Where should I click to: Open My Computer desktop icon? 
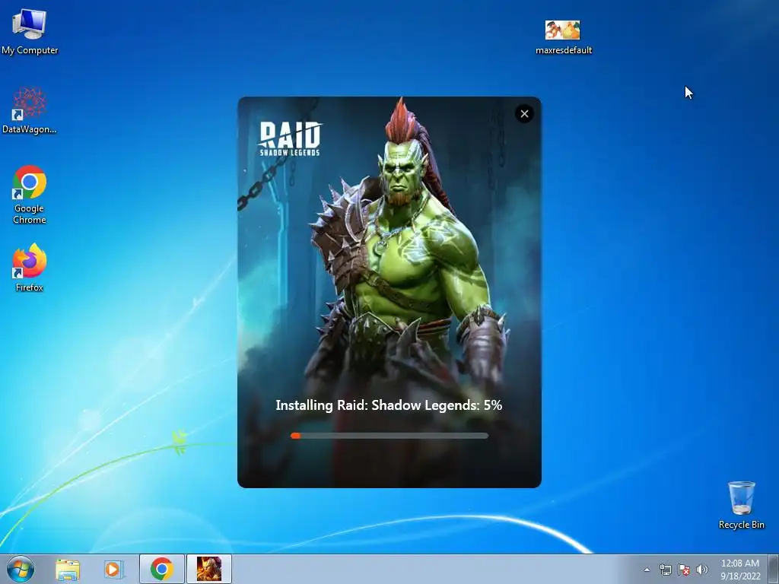pos(30,32)
